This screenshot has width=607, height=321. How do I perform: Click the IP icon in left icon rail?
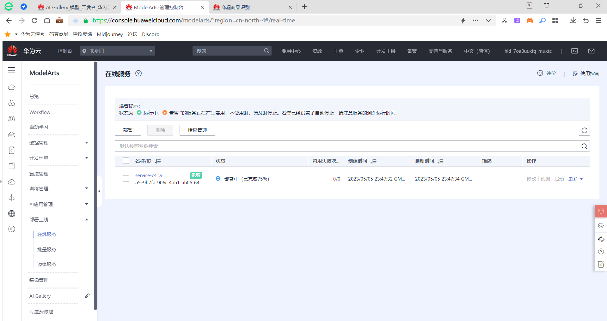tap(12, 229)
